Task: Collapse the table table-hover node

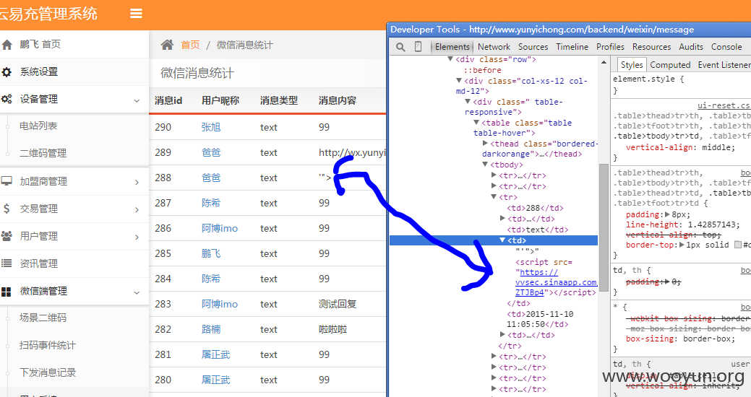Action: point(476,122)
